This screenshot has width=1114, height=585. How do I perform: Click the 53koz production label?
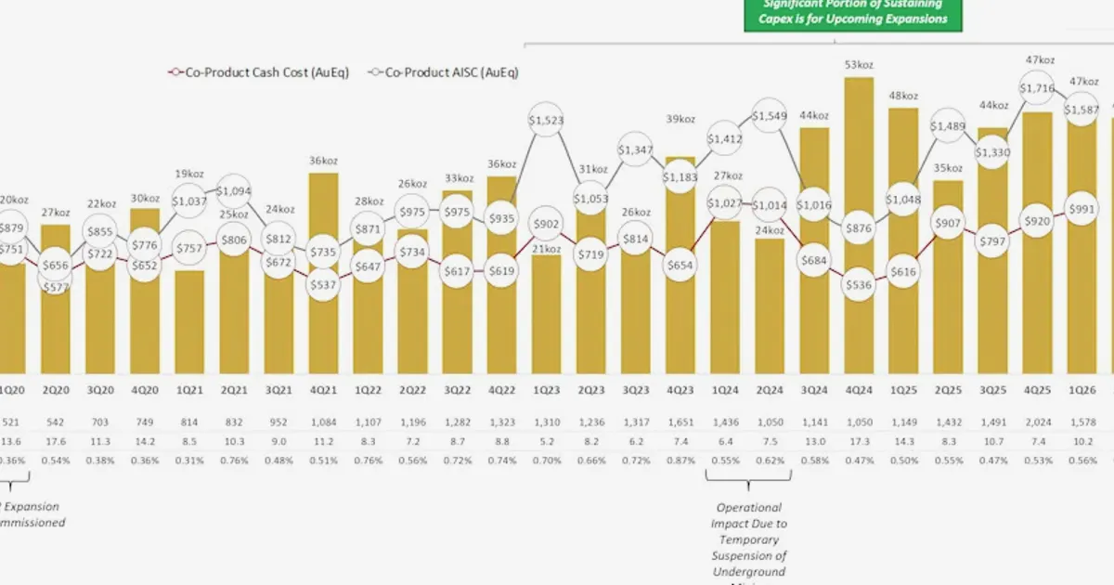pyautogui.click(x=859, y=65)
